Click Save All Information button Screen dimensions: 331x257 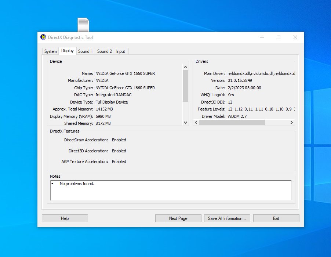tap(227, 218)
